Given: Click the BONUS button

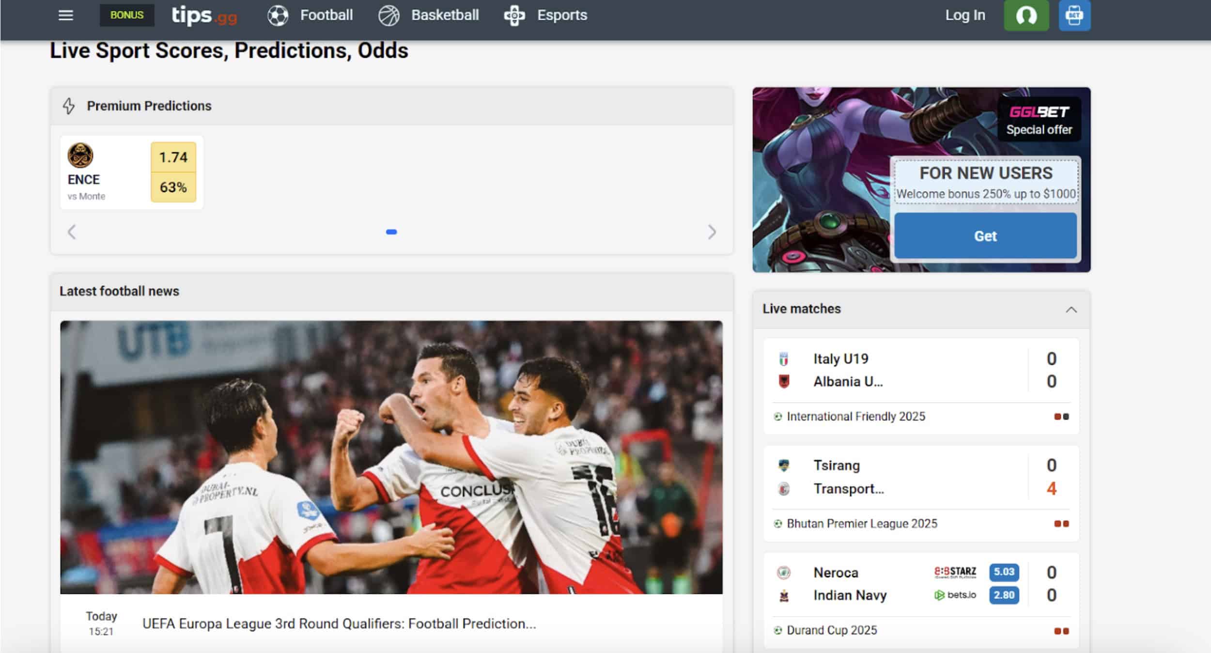Looking at the screenshot, I should click(x=127, y=16).
